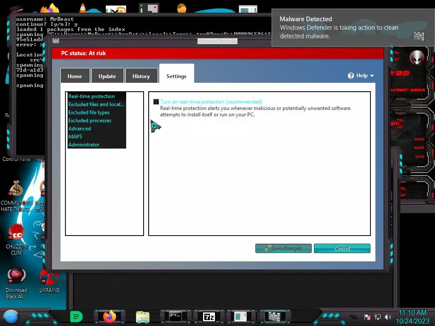Toggle the real-time protection checkbox

[x=156, y=102]
